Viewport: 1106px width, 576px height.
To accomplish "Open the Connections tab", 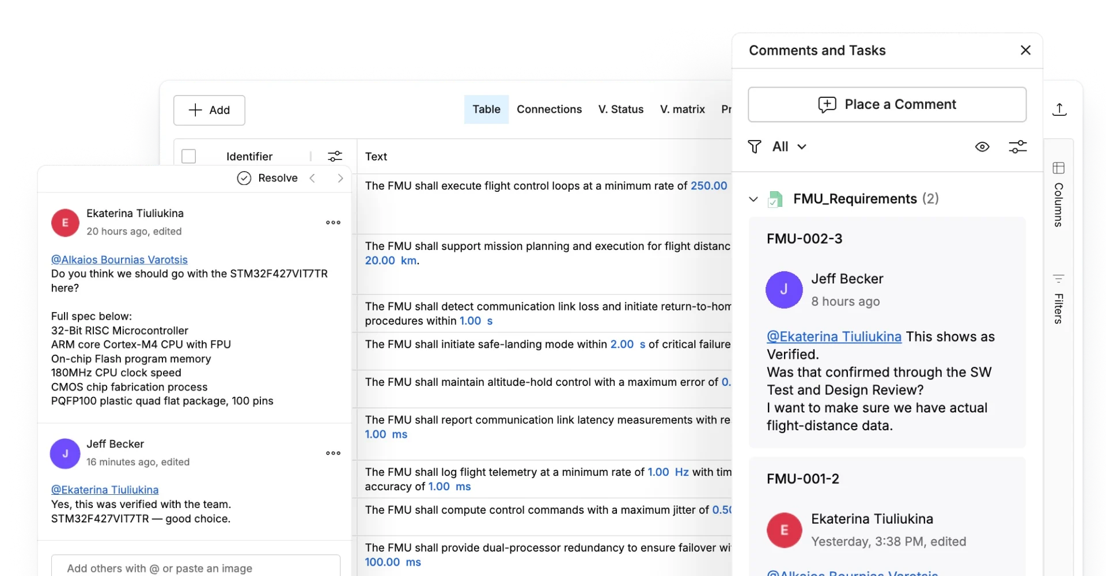I will pyautogui.click(x=549, y=109).
